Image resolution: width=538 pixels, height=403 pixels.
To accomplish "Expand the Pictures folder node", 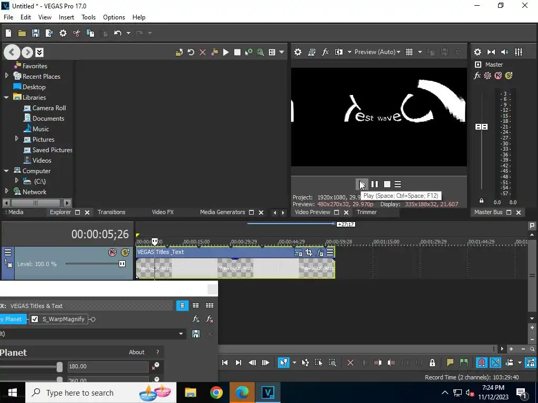I will (16, 139).
